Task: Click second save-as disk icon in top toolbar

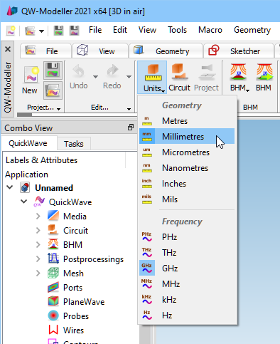Action: (75, 31)
